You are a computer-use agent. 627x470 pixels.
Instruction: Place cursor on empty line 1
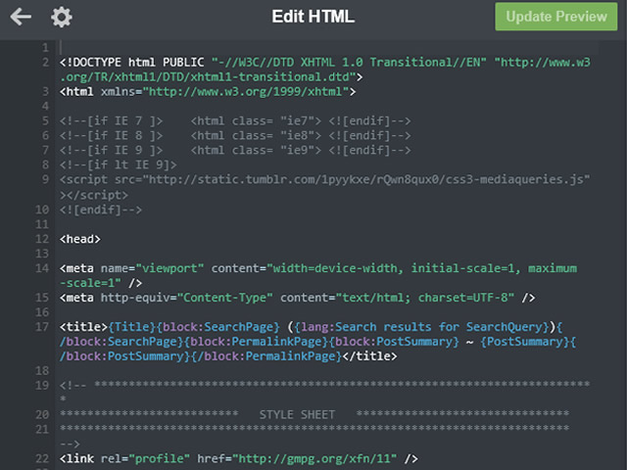(x=328, y=48)
